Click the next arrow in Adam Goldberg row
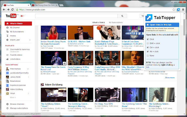Viewport: 187px width, 117px height. 175,97
